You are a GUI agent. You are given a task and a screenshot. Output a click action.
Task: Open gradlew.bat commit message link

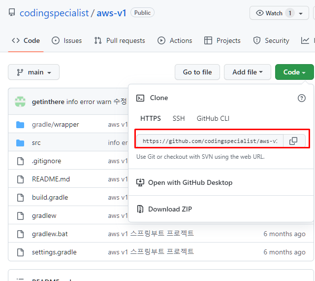151,234
